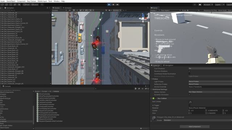The height and width of the screenshot is (130, 232).
Task: Switch to the Animator tab
Action: 67,8
